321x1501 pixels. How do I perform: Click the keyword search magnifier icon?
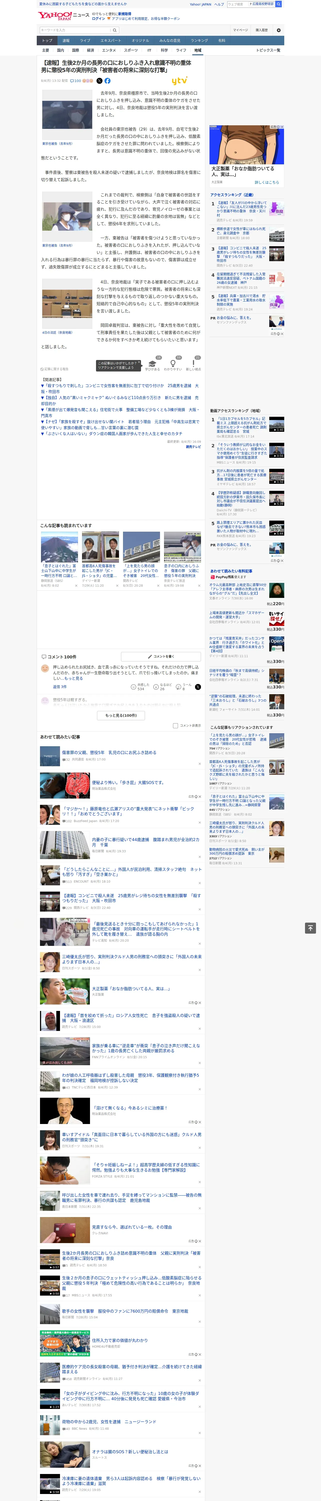pyautogui.click(x=114, y=30)
